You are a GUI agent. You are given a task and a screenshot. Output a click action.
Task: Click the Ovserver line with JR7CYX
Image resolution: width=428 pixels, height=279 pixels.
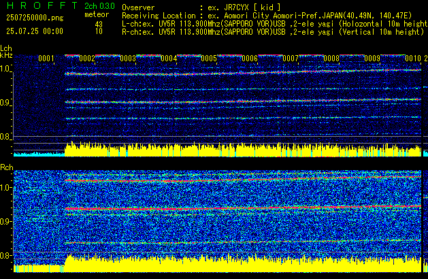(201, 7)
